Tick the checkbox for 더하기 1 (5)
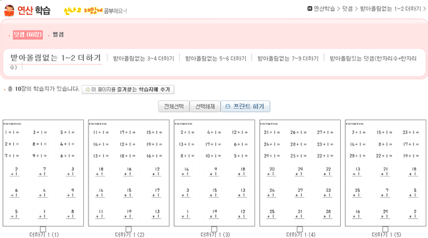The width and height of the screenshot is (428, 238). (x=385, y=229)
